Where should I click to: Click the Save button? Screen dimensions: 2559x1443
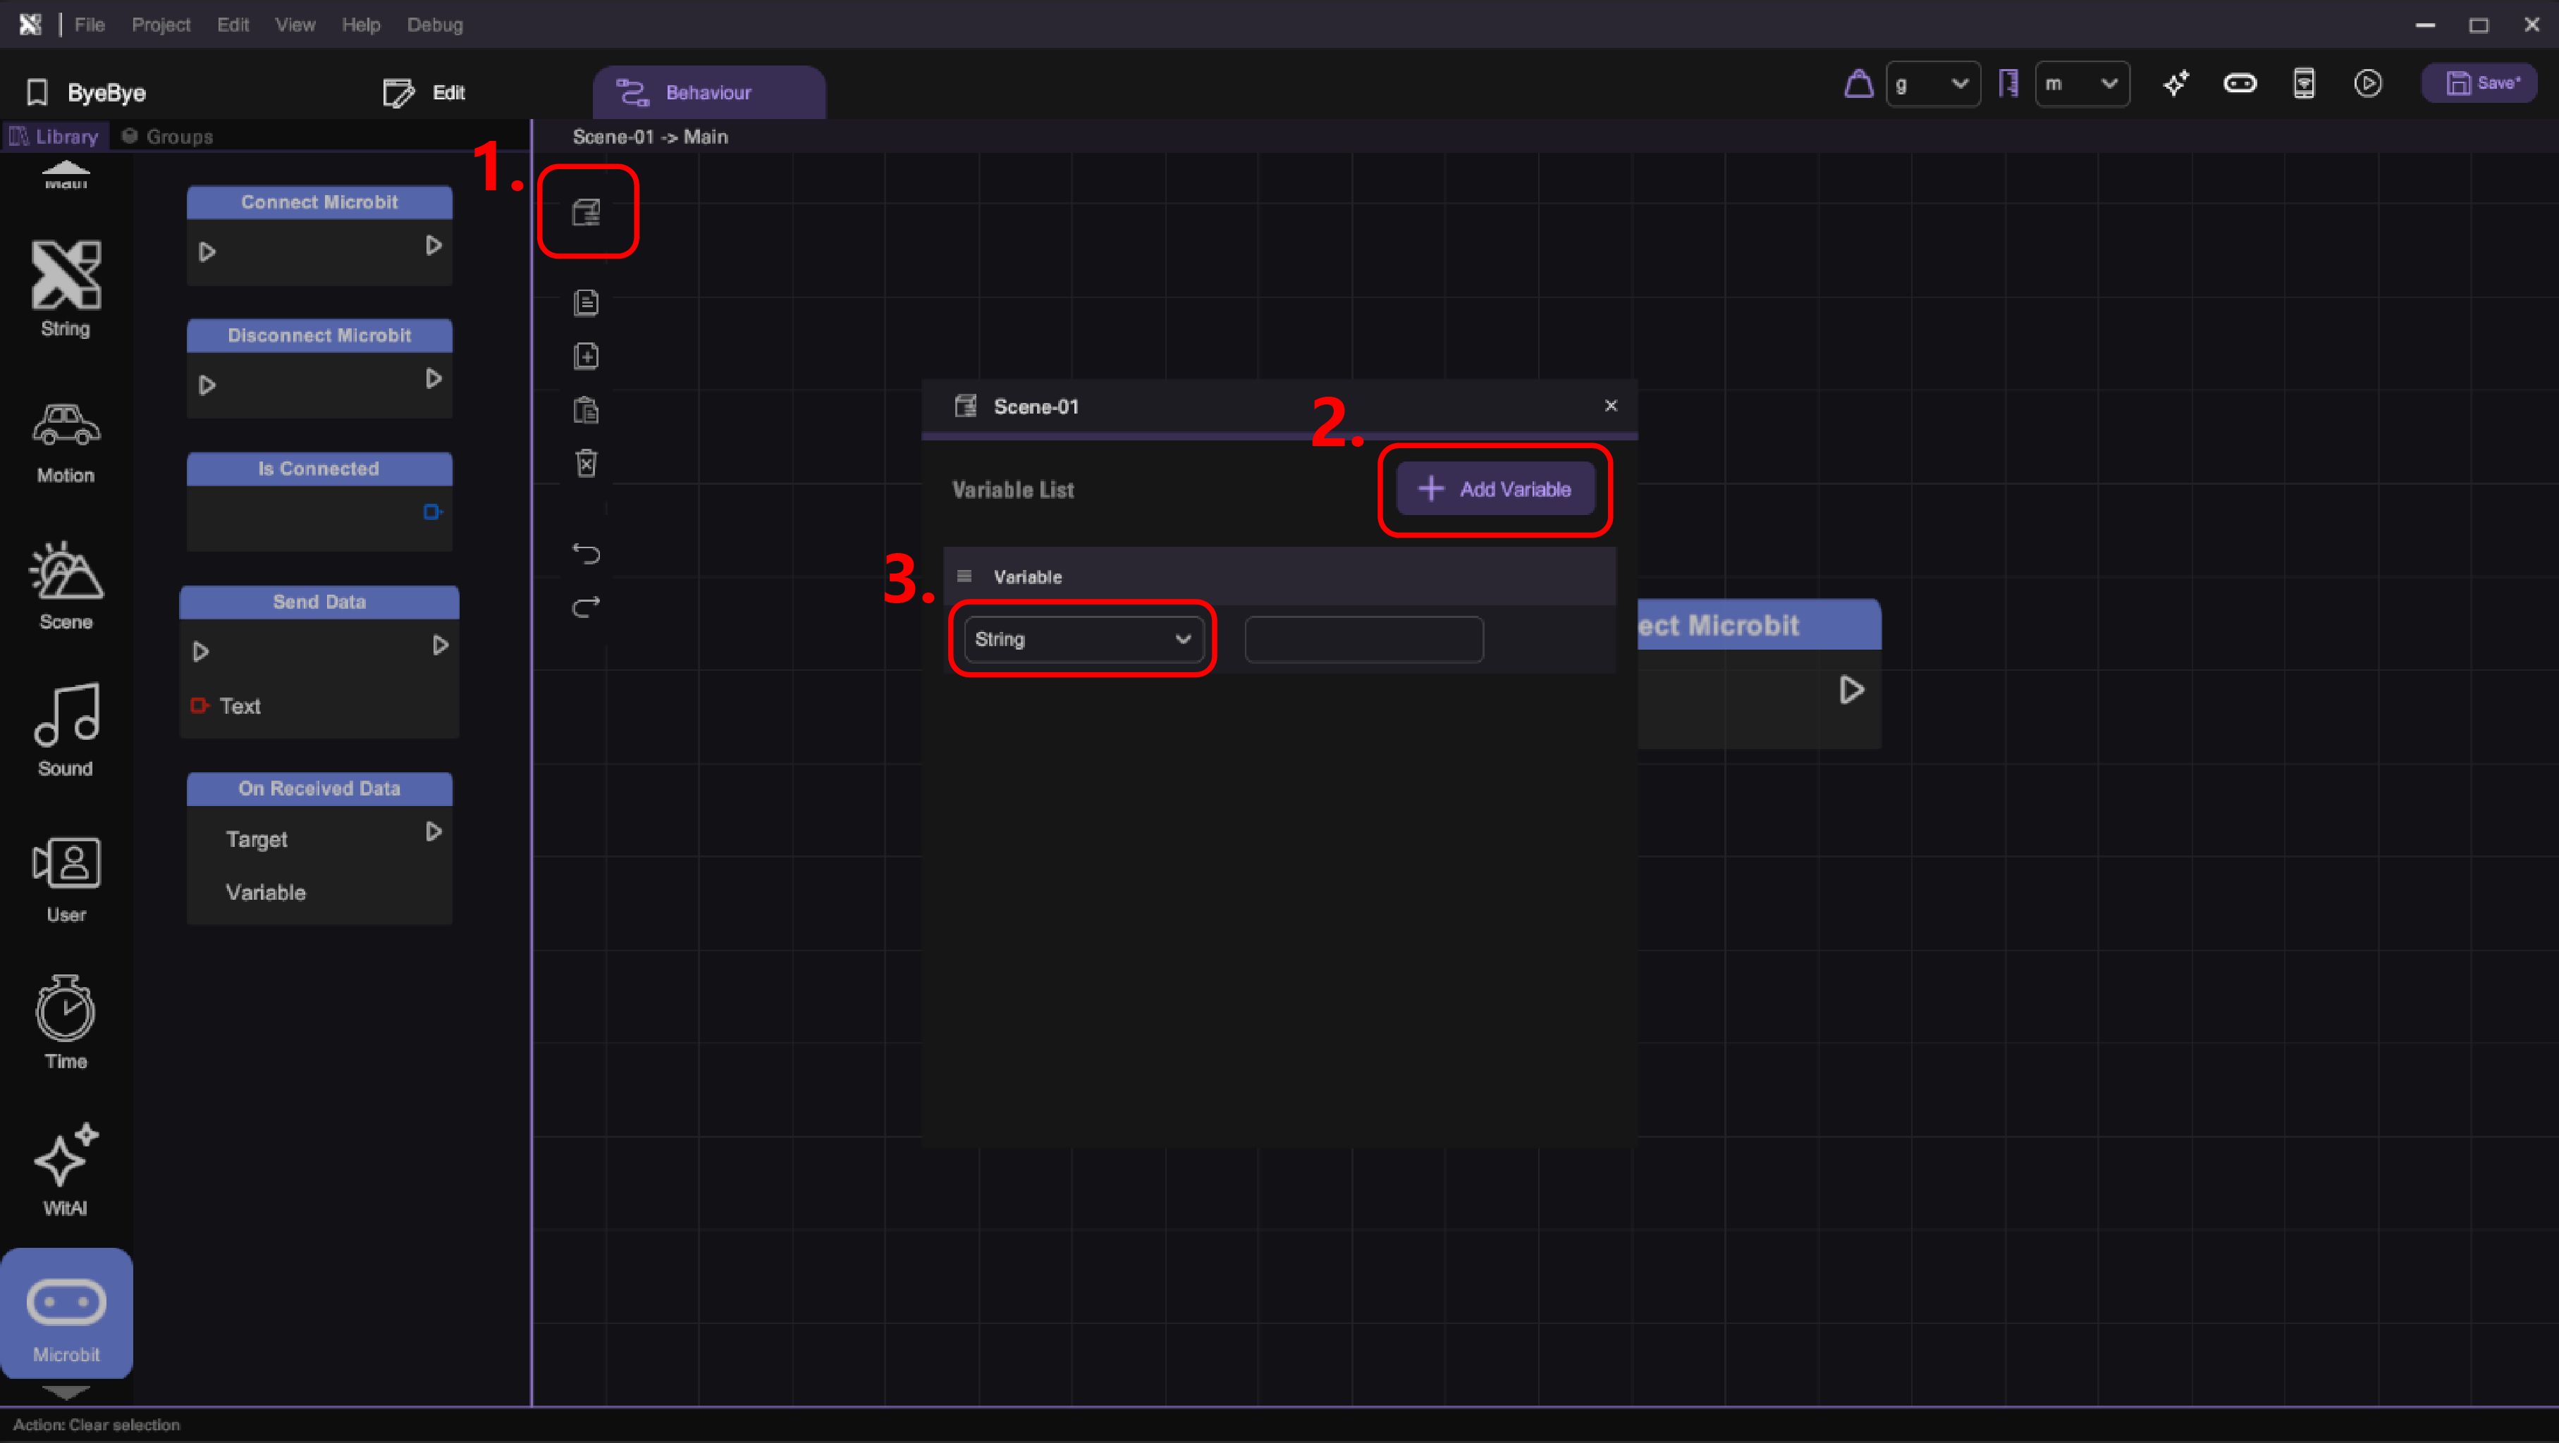tap(2481, 83)
